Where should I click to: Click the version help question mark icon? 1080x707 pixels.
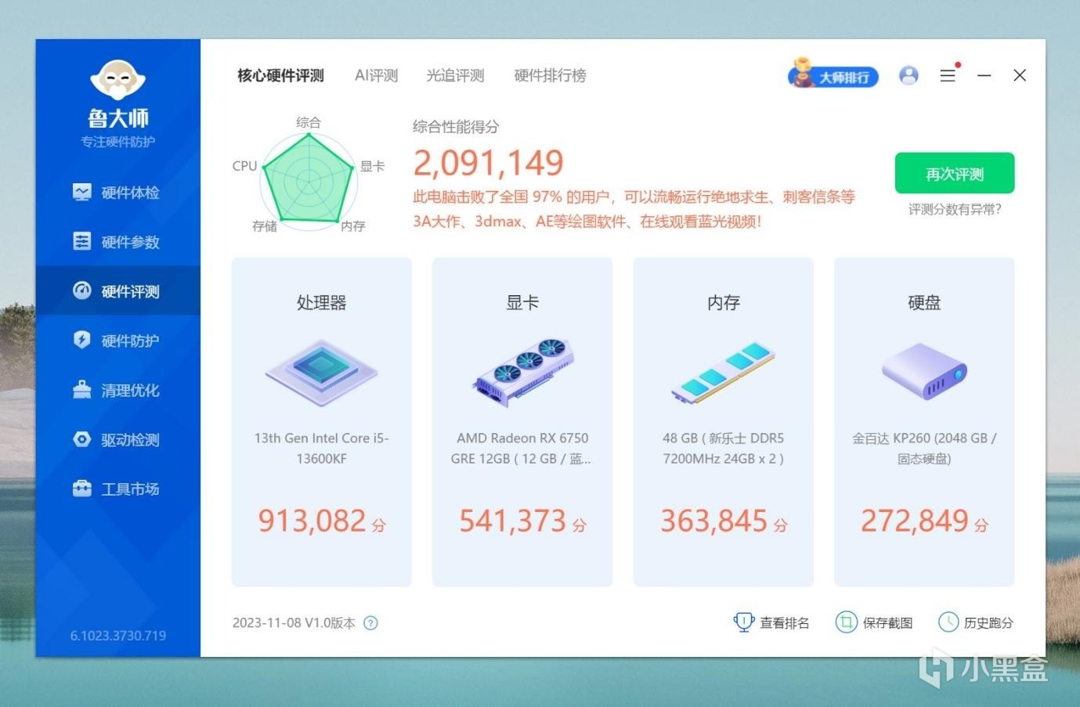pyautogui.click(x=371, y=623)
